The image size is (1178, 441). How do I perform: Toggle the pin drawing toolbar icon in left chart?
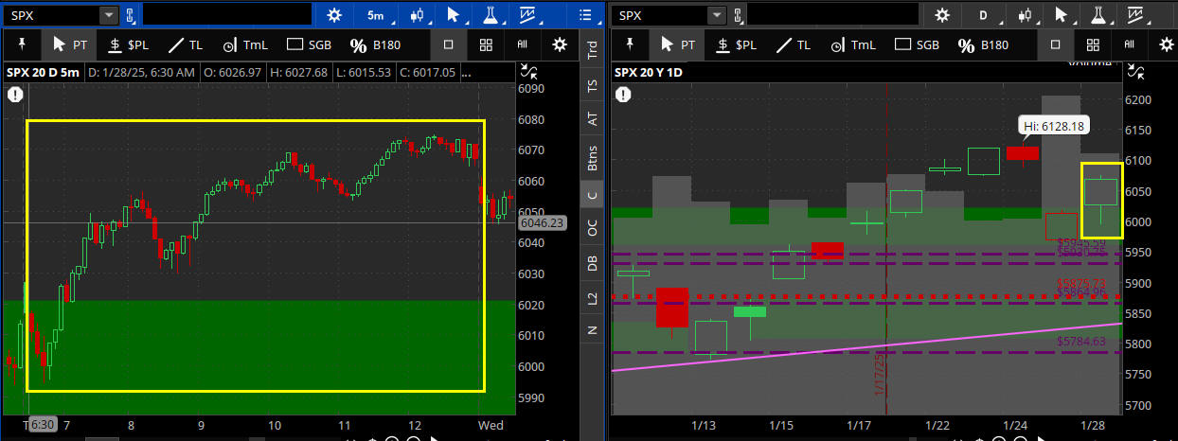click(x=20, y=44)
